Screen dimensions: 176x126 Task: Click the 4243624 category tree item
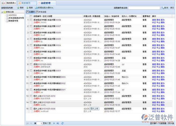click(12, 15)
